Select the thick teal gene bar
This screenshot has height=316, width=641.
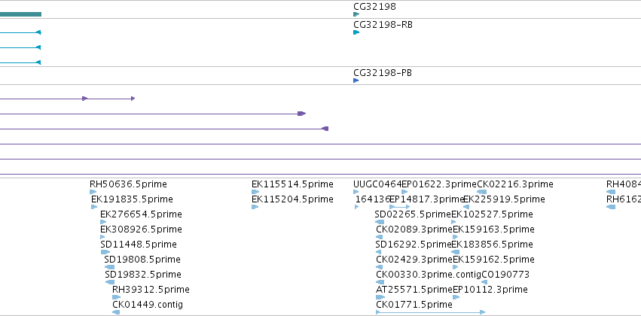pos(20,14)
